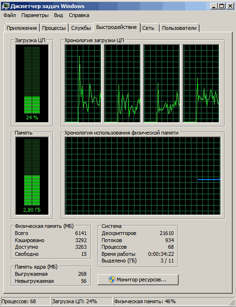The width and height of the screenshot is (236, 307).
Task: Click the Выделено (ГБ) value 3 / 11
Action: 167,261
